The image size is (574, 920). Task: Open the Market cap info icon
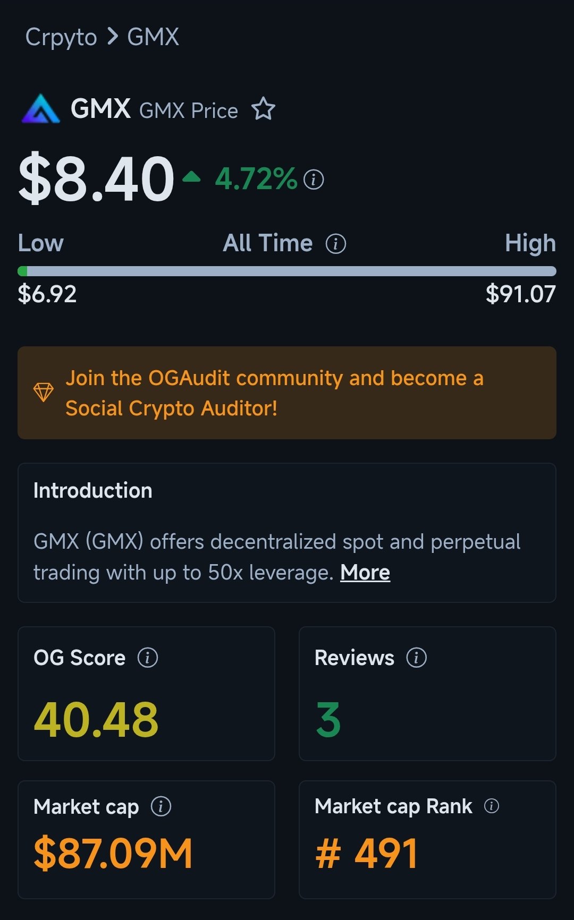[x=161, y=806]
